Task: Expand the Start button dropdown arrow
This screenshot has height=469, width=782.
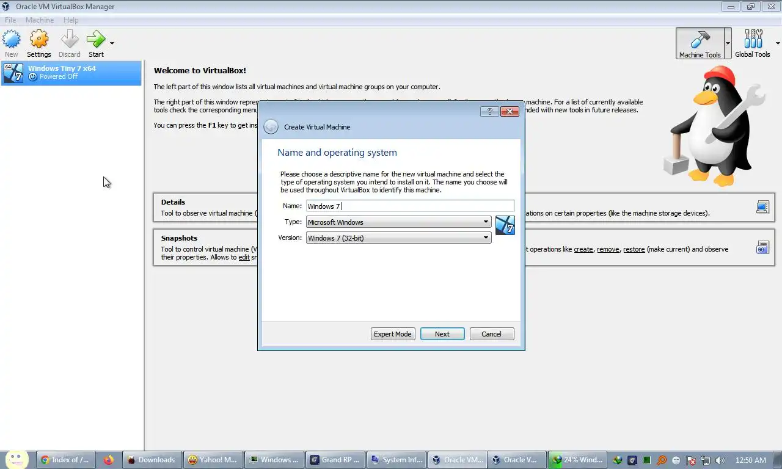Action: point(112,43)
